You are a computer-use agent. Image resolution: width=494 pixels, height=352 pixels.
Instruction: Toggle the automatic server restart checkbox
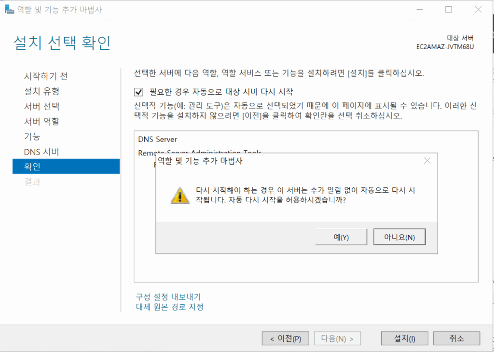coord(139,92)
